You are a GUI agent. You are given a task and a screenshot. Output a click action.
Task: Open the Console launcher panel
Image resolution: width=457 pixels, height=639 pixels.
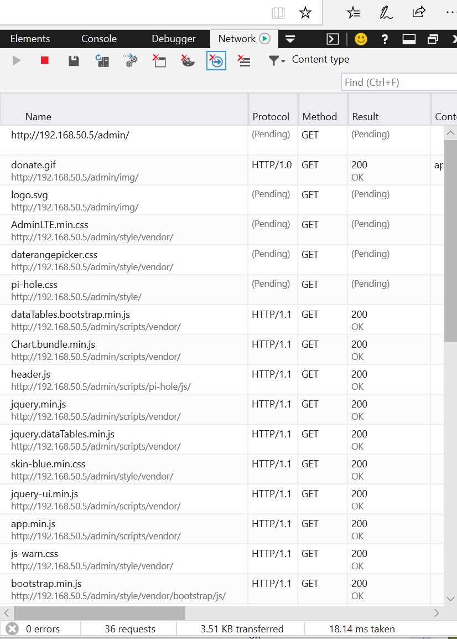click(x=333, y=39)
